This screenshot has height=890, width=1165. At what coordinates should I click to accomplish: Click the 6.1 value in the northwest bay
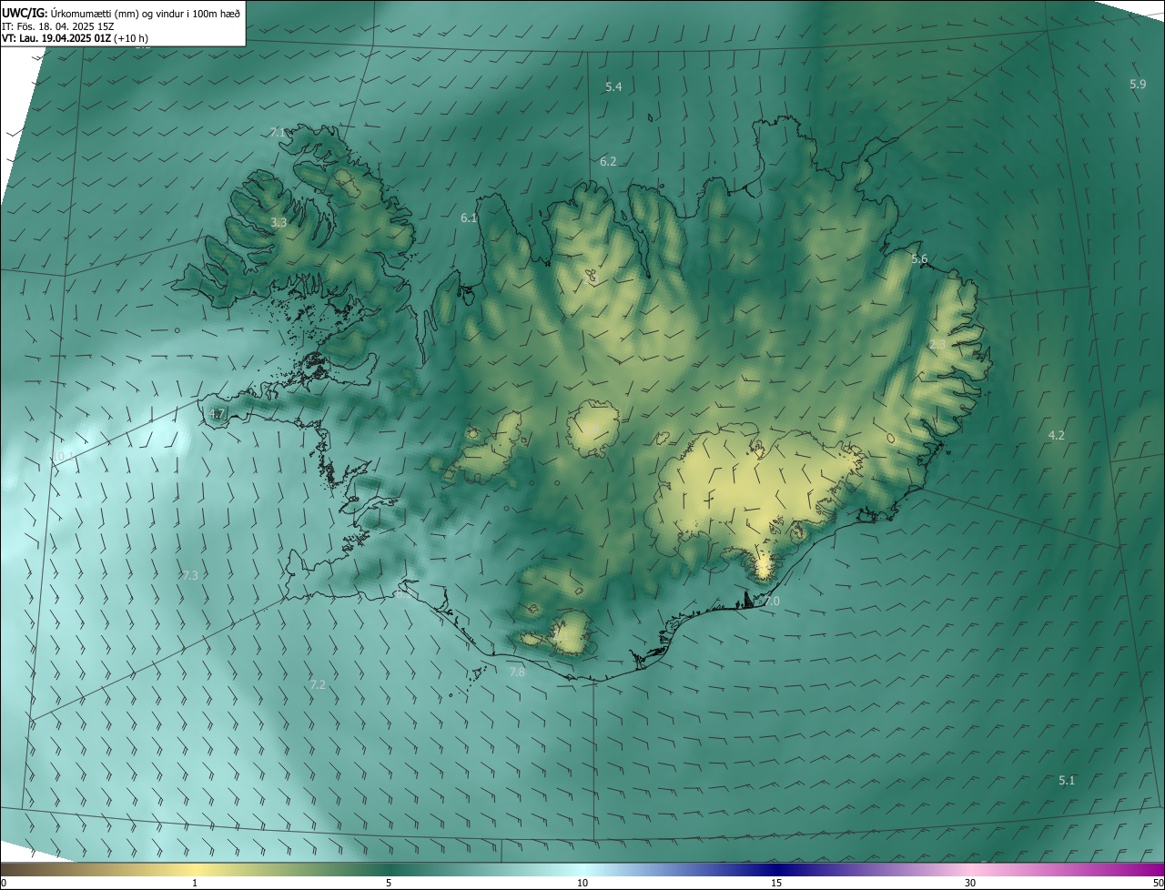(469, 218)
